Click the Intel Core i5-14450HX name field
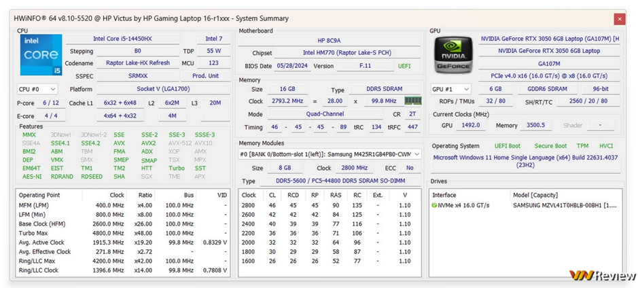Viewport: 638px width, 288px height. pyautogui.click(x=122, y=39)
